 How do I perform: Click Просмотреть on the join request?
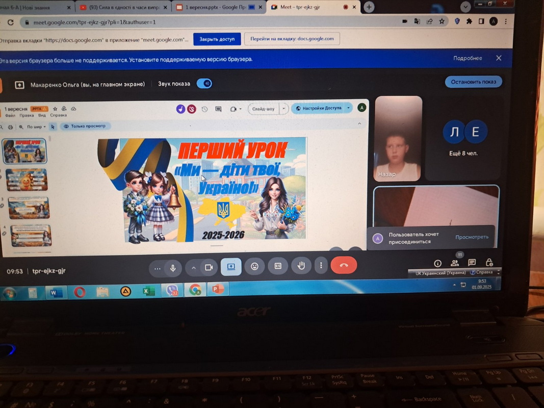tap(472, 237)
